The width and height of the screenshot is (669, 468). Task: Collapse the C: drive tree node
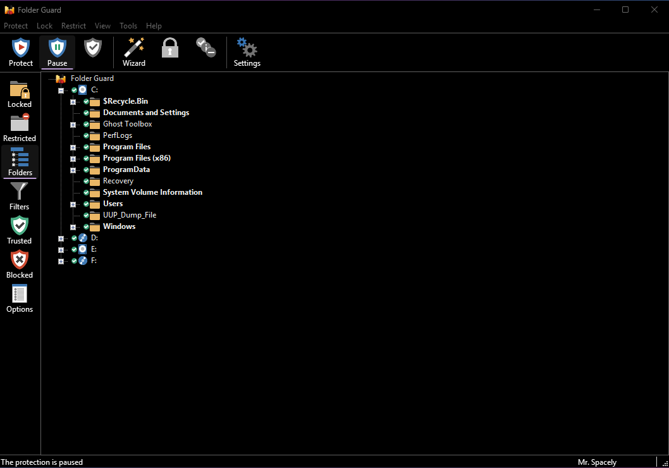[61, 90]
